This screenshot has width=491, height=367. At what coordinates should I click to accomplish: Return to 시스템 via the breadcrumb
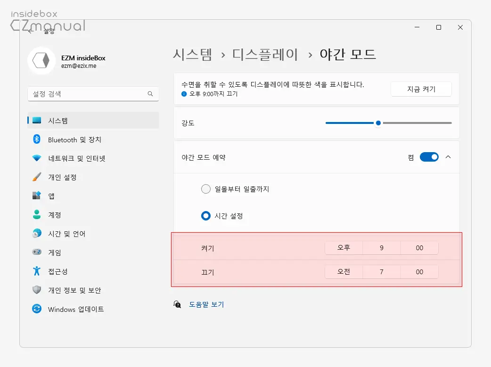coord(193,54)
